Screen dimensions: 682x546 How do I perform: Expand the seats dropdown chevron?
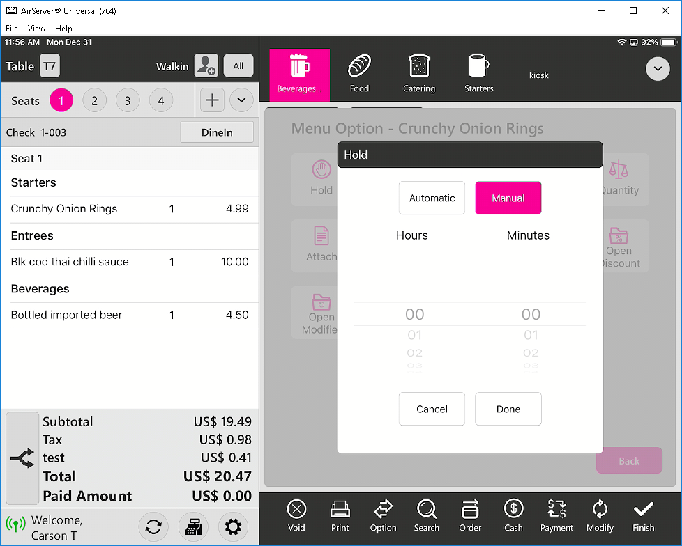pyautogui.click(x=241, y=100)
